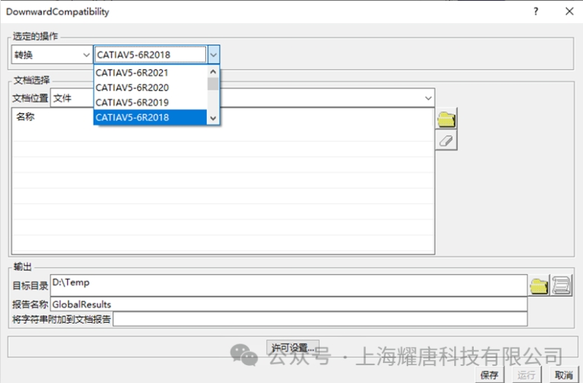This screenshot has width=583, height=383.
Task: Click the CATIAV5-6R2018 combo box text field
Action: (x=150, y=55)
